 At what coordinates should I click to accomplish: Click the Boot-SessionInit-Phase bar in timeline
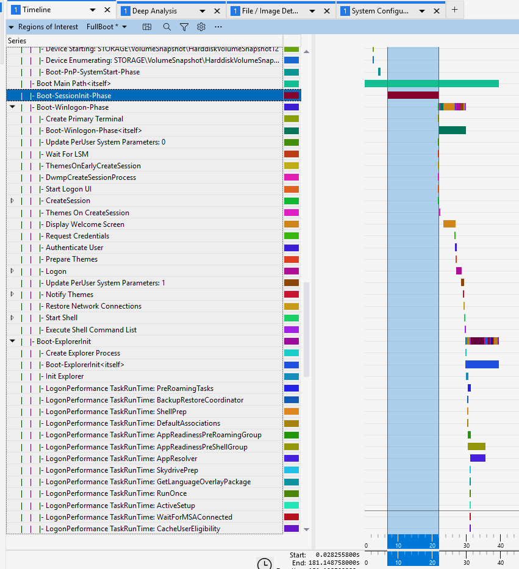(413, 95)
